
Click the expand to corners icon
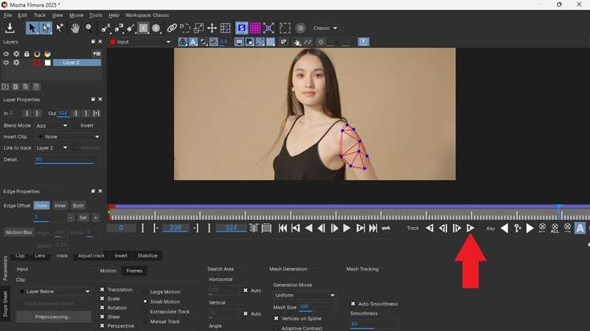[x=268, y=28]
